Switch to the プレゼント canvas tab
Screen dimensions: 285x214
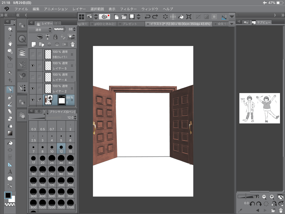[x=130, y=24]
